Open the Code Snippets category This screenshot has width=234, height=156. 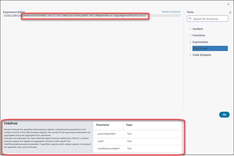click(x=202, y=55)
